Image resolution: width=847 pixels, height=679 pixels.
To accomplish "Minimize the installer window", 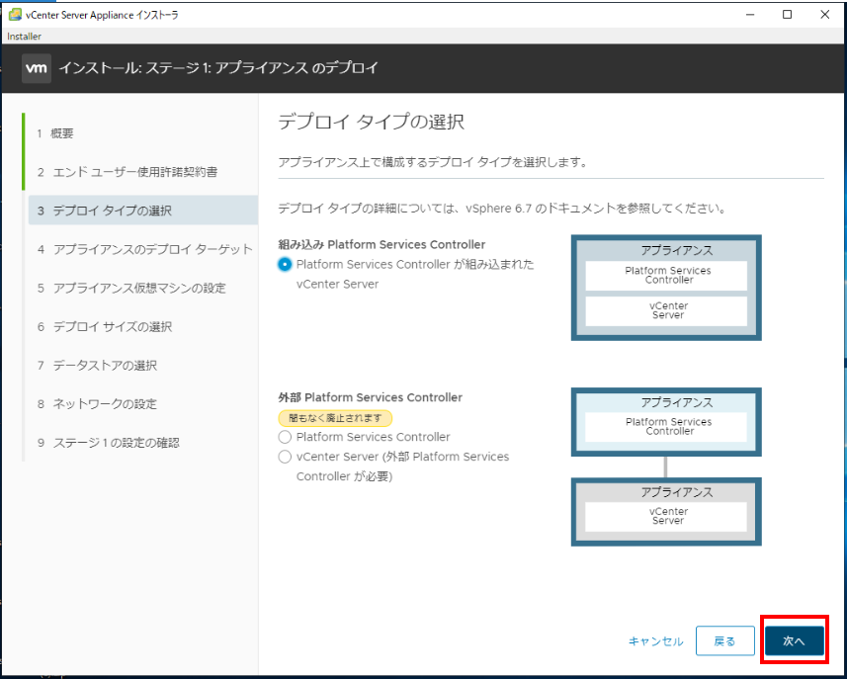I will [x=750, y=15].
